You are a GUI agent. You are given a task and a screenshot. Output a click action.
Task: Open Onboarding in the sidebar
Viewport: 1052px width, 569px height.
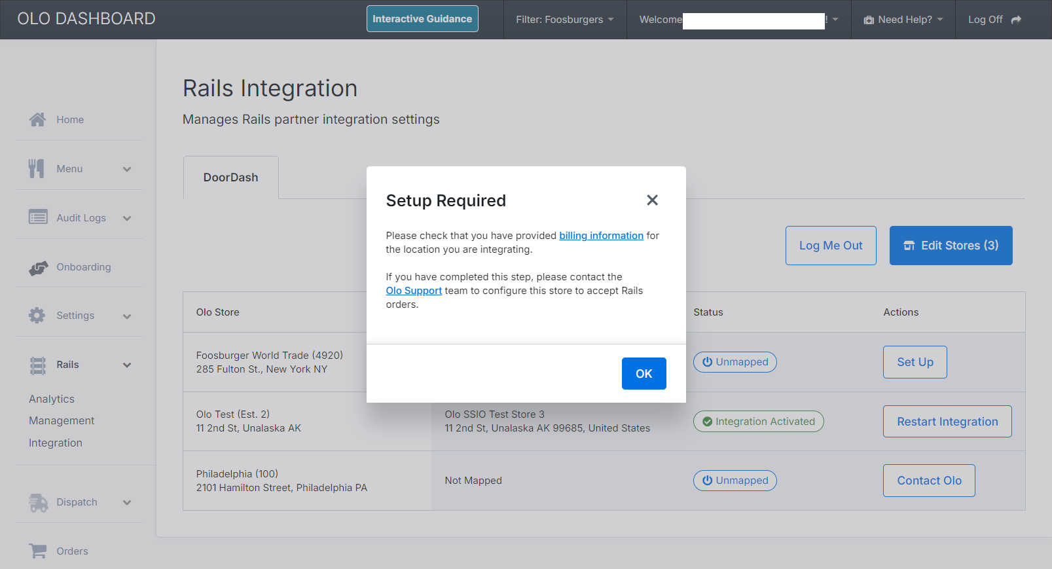click(84, 267)
